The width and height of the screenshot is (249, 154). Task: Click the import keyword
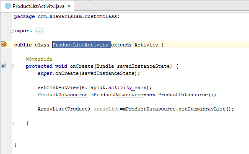click(23, 31)
